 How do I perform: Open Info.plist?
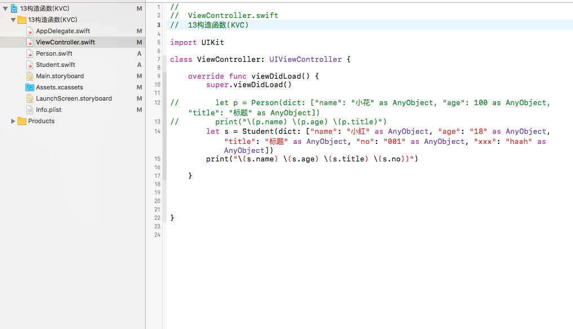[48, 110]
